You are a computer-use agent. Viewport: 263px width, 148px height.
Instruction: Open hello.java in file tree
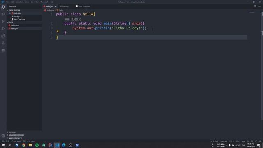click(x=15, y=28)
